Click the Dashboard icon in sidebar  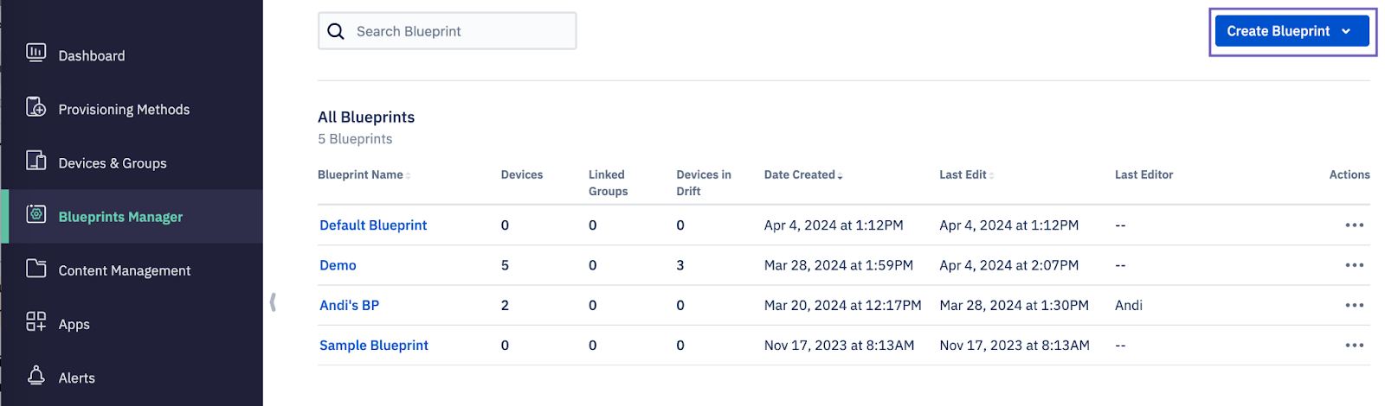pyautogui.click(x=35, y=54)
